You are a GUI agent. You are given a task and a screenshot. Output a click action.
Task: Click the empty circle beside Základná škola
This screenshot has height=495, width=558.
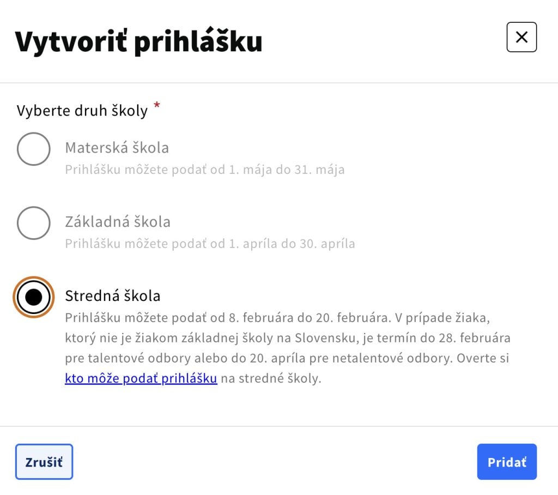click(x=33, y=222)
